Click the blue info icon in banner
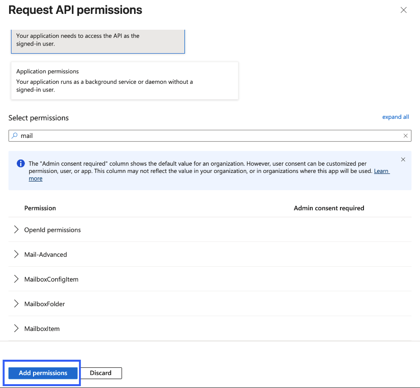This screenshot has height=388, width=420. 21,163
